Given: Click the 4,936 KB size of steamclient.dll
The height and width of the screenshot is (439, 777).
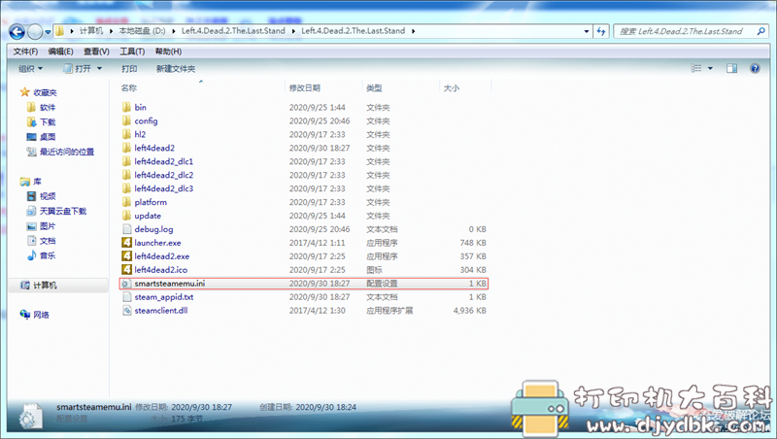Looking at the screenshot, I should point(469,311).
